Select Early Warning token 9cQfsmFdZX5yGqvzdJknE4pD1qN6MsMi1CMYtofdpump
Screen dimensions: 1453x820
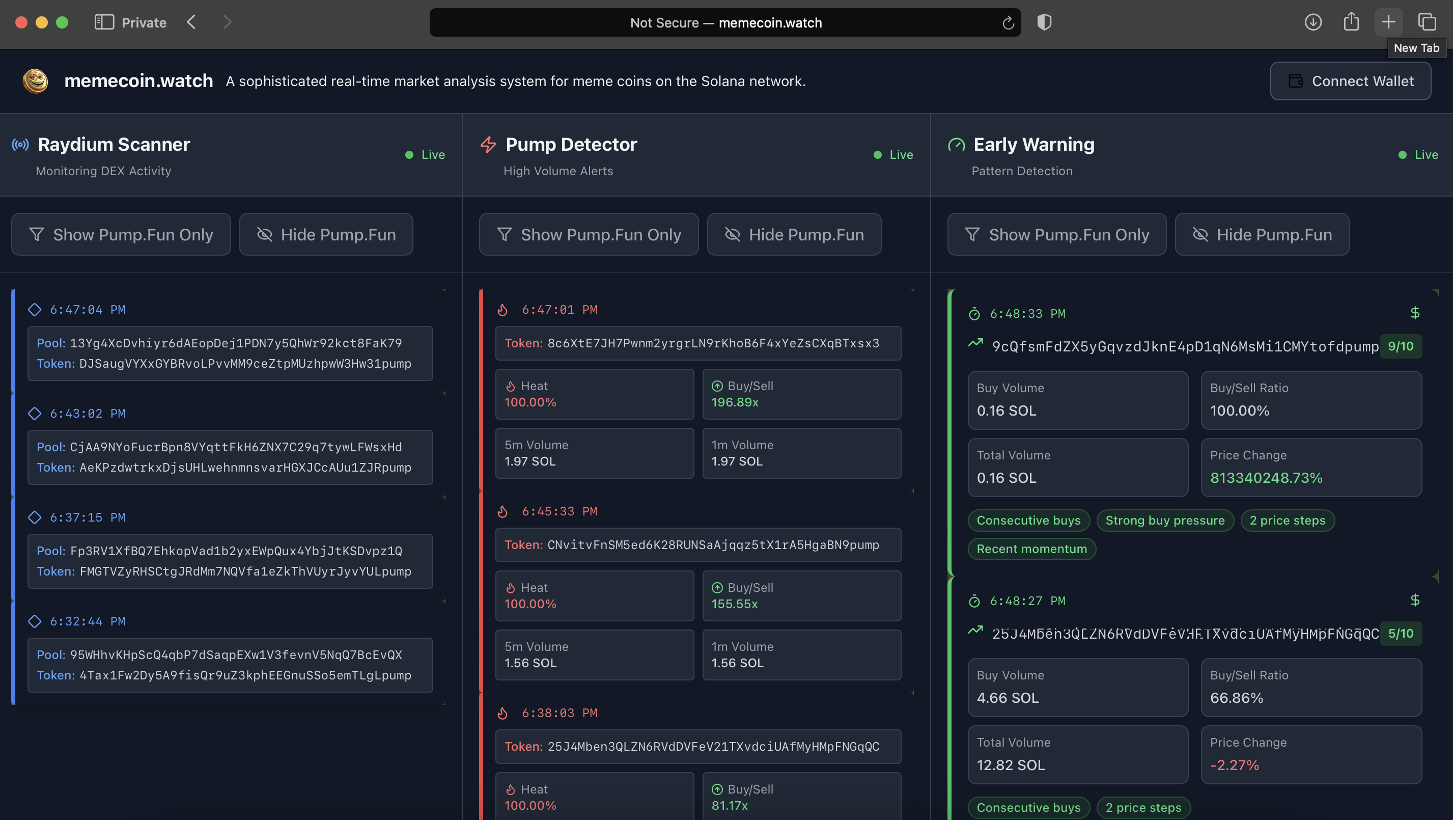point(1185,346)
